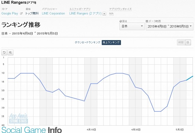
Task: Switch to daily 日 view toggle
Action: click(x=188, y=43)
